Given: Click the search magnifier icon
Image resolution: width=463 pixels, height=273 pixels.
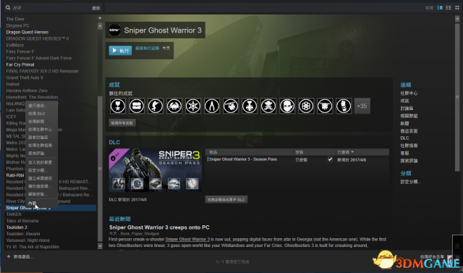Looking at the screenshot, I should 8,8.
